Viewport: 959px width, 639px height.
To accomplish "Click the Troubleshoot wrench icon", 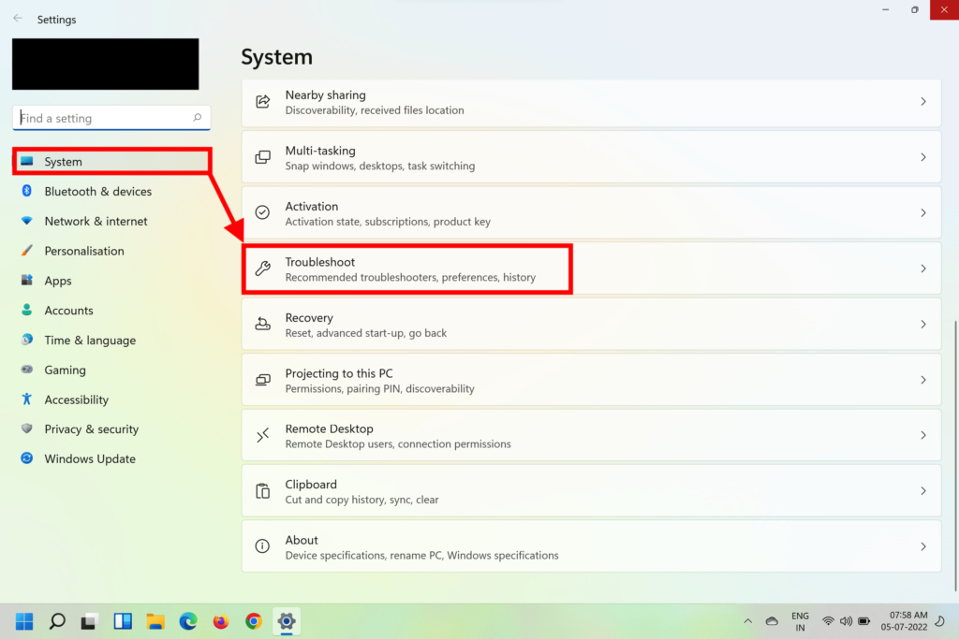I will (263, 269).
